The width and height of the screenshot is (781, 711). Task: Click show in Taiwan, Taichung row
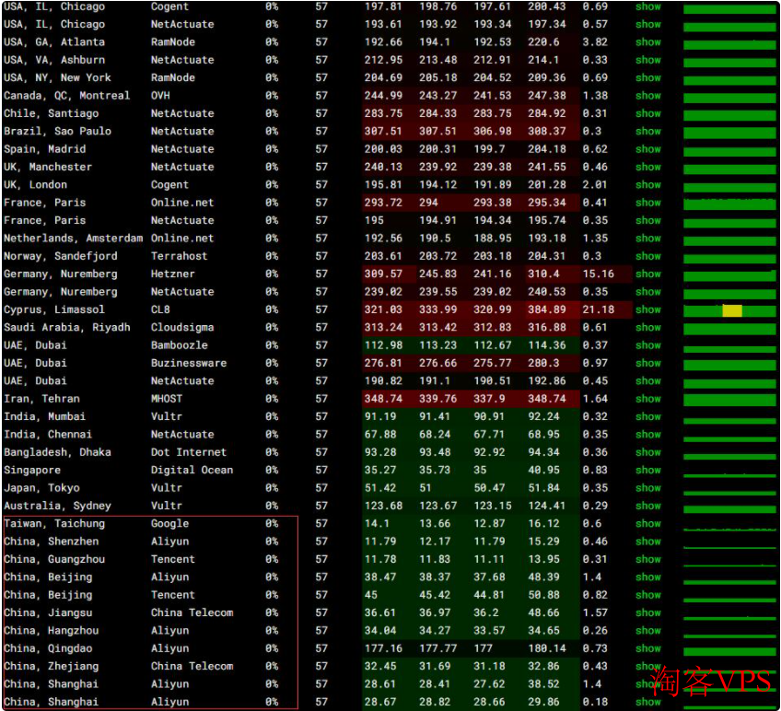648,524
